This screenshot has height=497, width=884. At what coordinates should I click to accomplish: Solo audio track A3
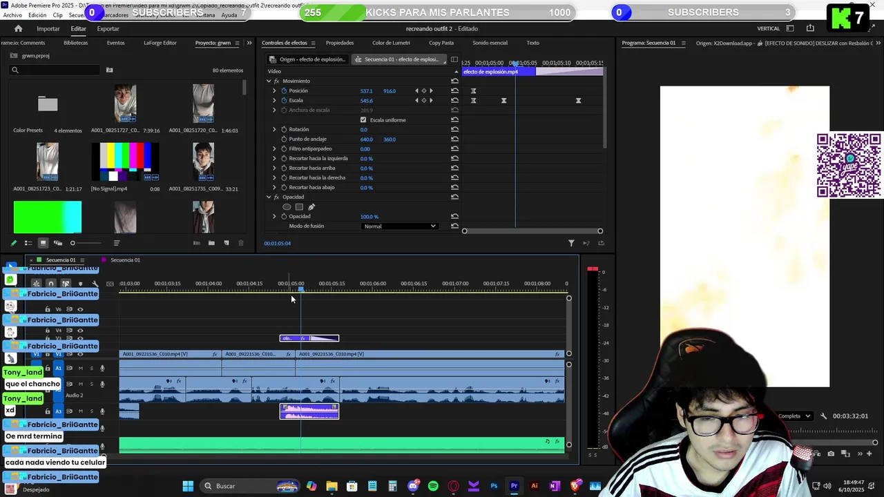91,411
